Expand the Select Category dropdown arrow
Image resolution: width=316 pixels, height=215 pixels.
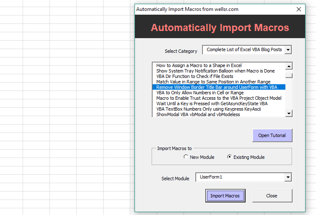pos(288,50)
